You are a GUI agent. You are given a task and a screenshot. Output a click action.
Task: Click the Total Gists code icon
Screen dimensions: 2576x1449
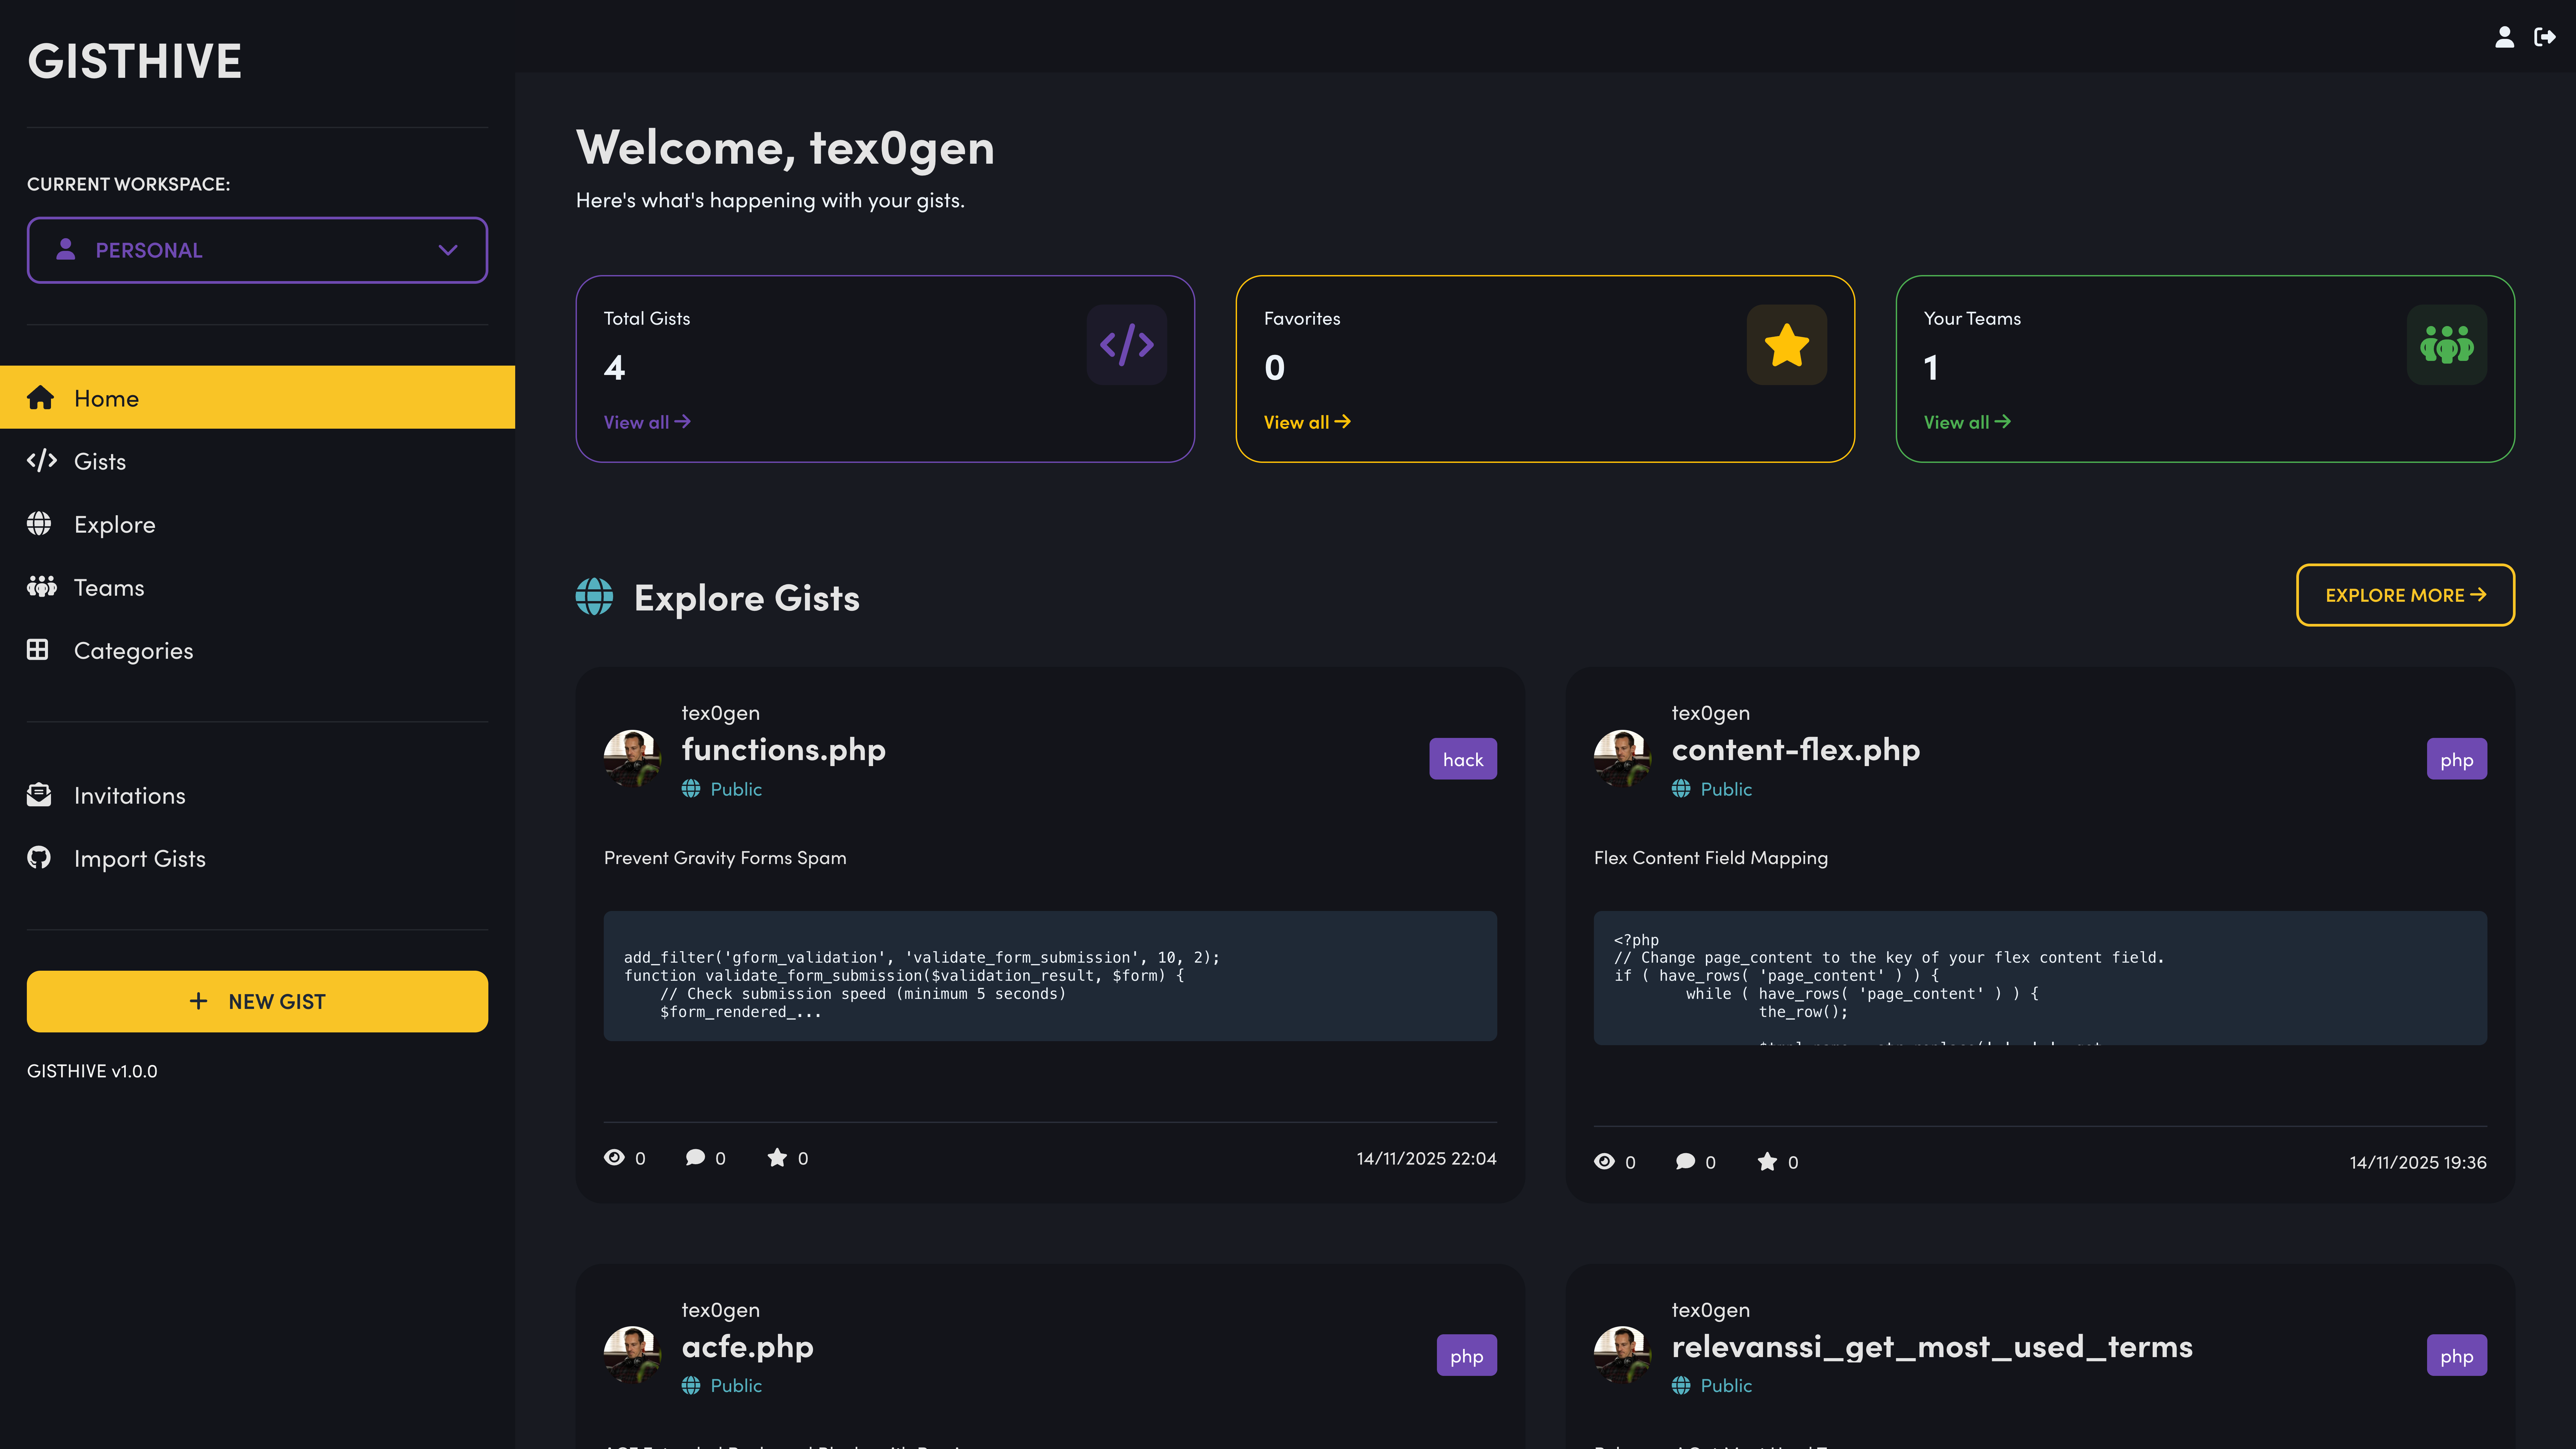(x=1127, y=345)
